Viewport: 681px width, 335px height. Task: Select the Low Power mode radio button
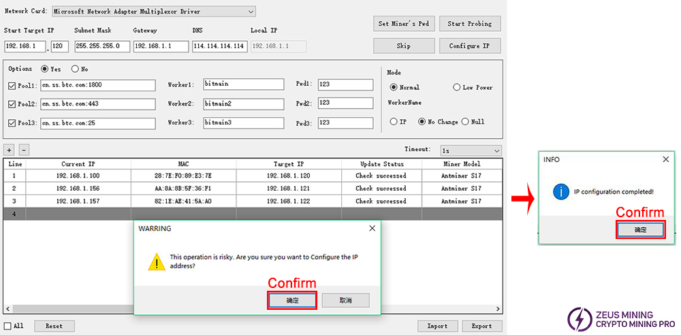[457, 87]
